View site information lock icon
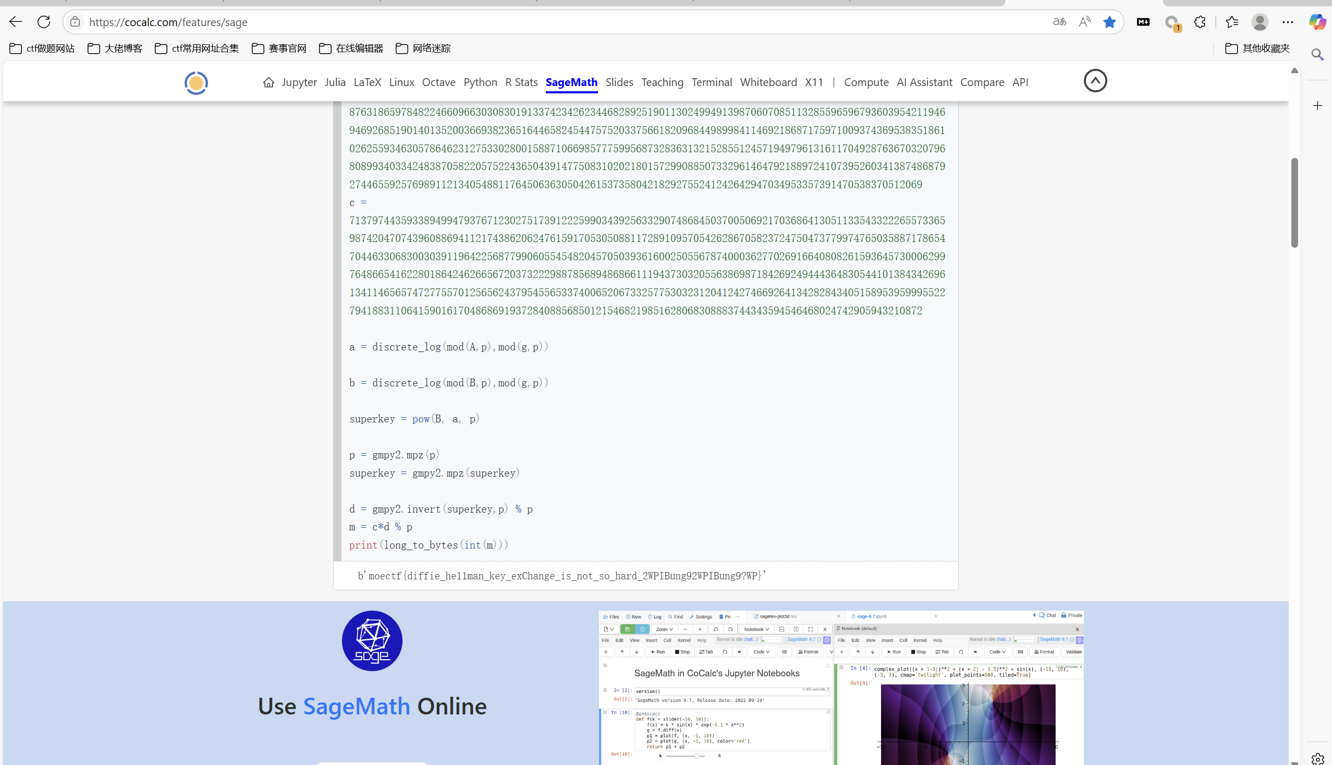 75,21
